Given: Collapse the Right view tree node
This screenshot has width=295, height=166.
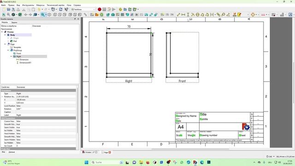Looking at the screenshot, I should pos(11,56).
